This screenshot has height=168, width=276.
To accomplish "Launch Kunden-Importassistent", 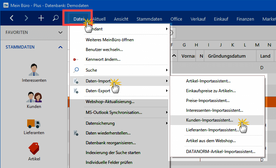I will 217,120.
